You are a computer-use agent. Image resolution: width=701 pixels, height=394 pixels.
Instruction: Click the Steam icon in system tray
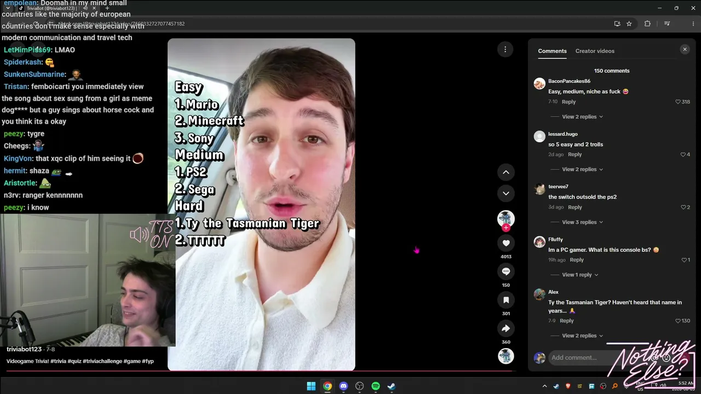[x=556, y=386]
